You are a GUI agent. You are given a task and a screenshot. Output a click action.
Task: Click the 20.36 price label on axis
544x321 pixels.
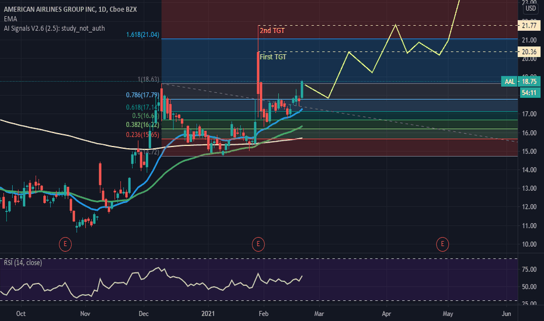pyautogui.click(x=529, y=52)
